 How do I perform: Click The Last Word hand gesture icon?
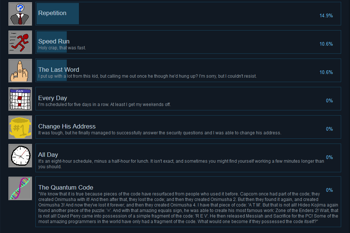[x=20, y=71]
